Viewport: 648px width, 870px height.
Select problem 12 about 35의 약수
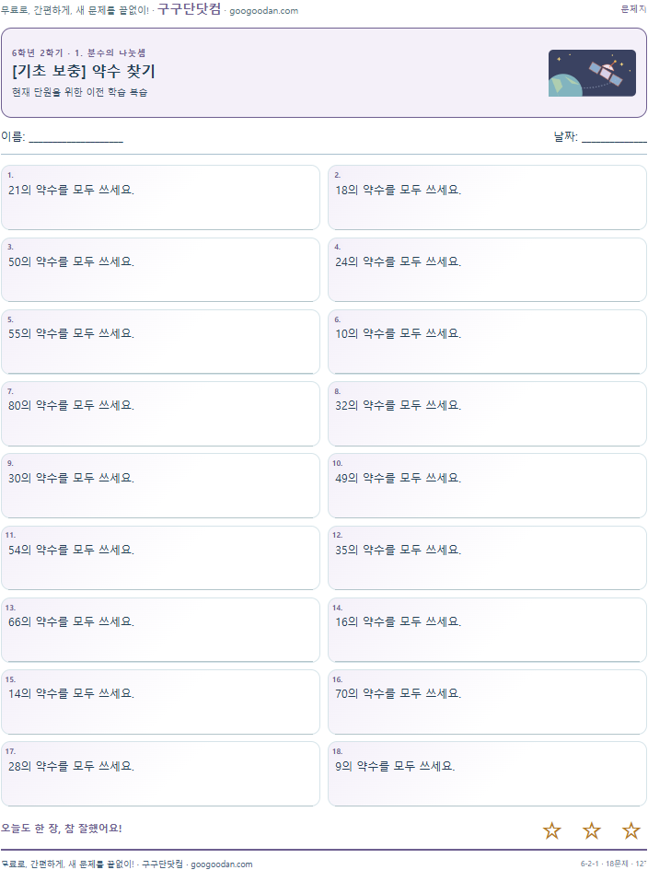tap(487, 558)
